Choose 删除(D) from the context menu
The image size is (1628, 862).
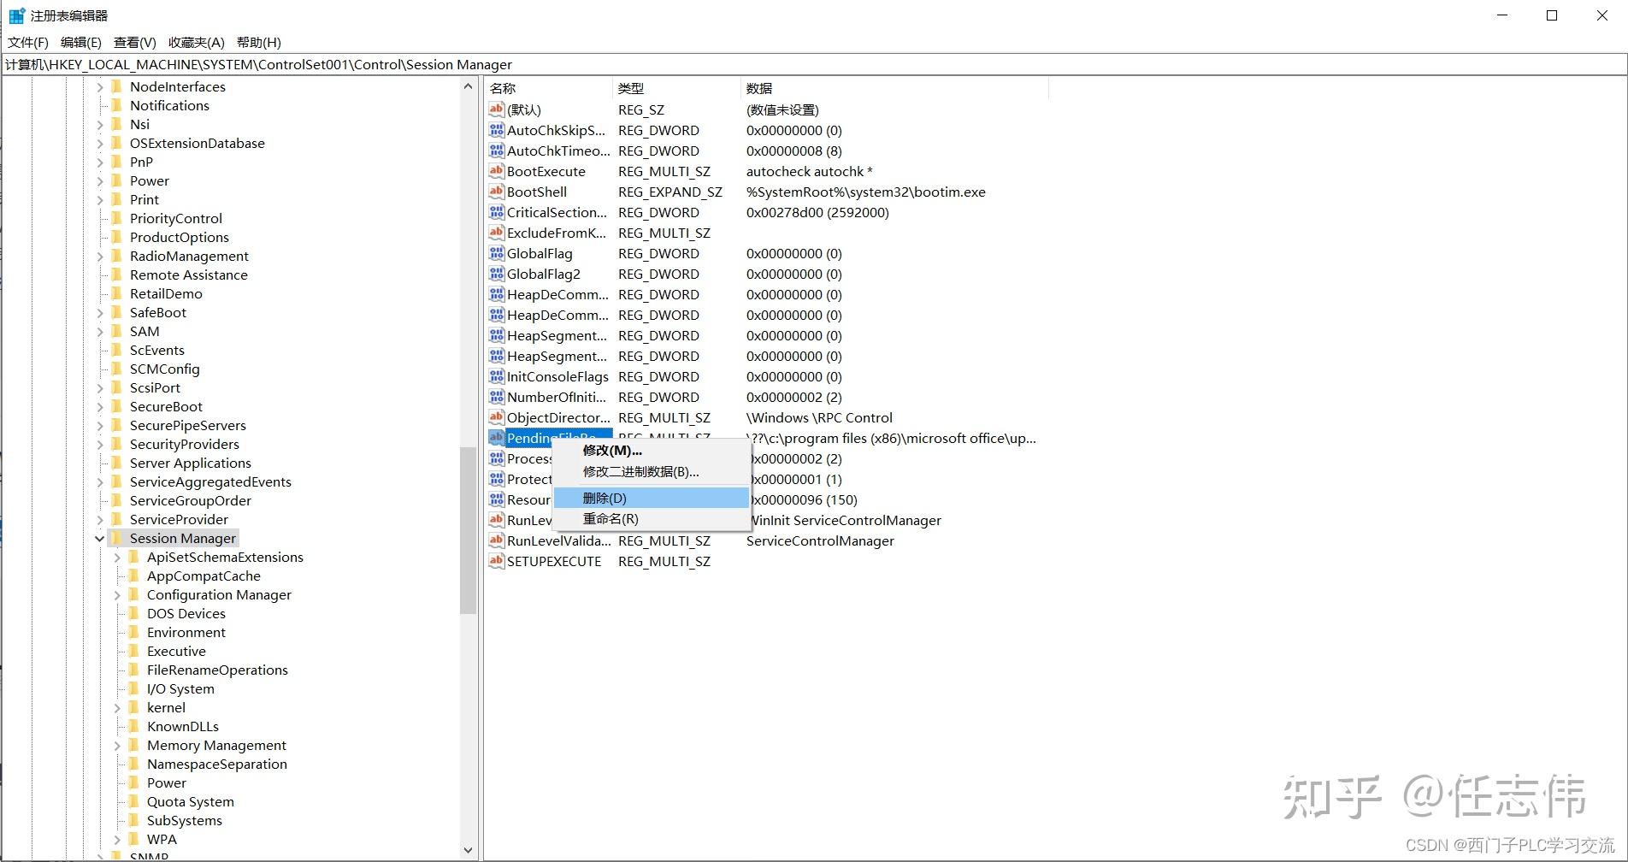tap(604, 497)
